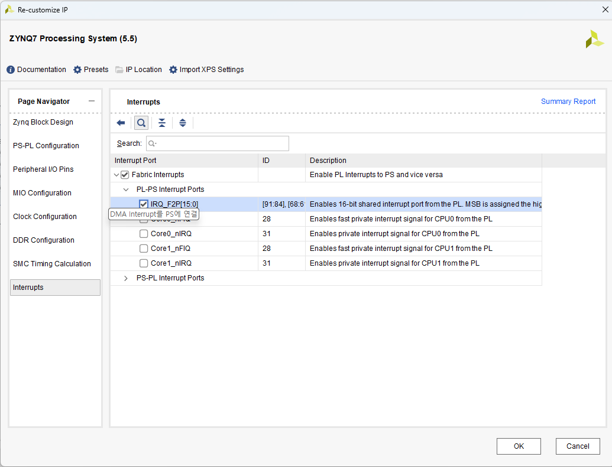Image resolution: width=612 pixels, height=467 pixels.
Task: Close the Re-customize IP dialog
Action: click(x=605, y=9)
